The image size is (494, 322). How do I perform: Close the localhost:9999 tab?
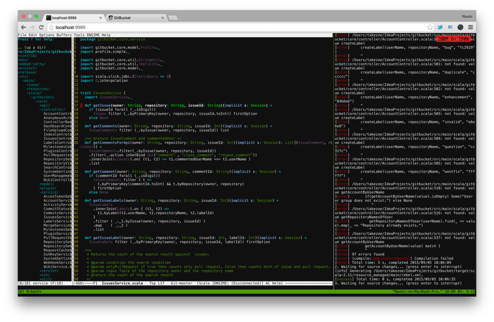100,18
